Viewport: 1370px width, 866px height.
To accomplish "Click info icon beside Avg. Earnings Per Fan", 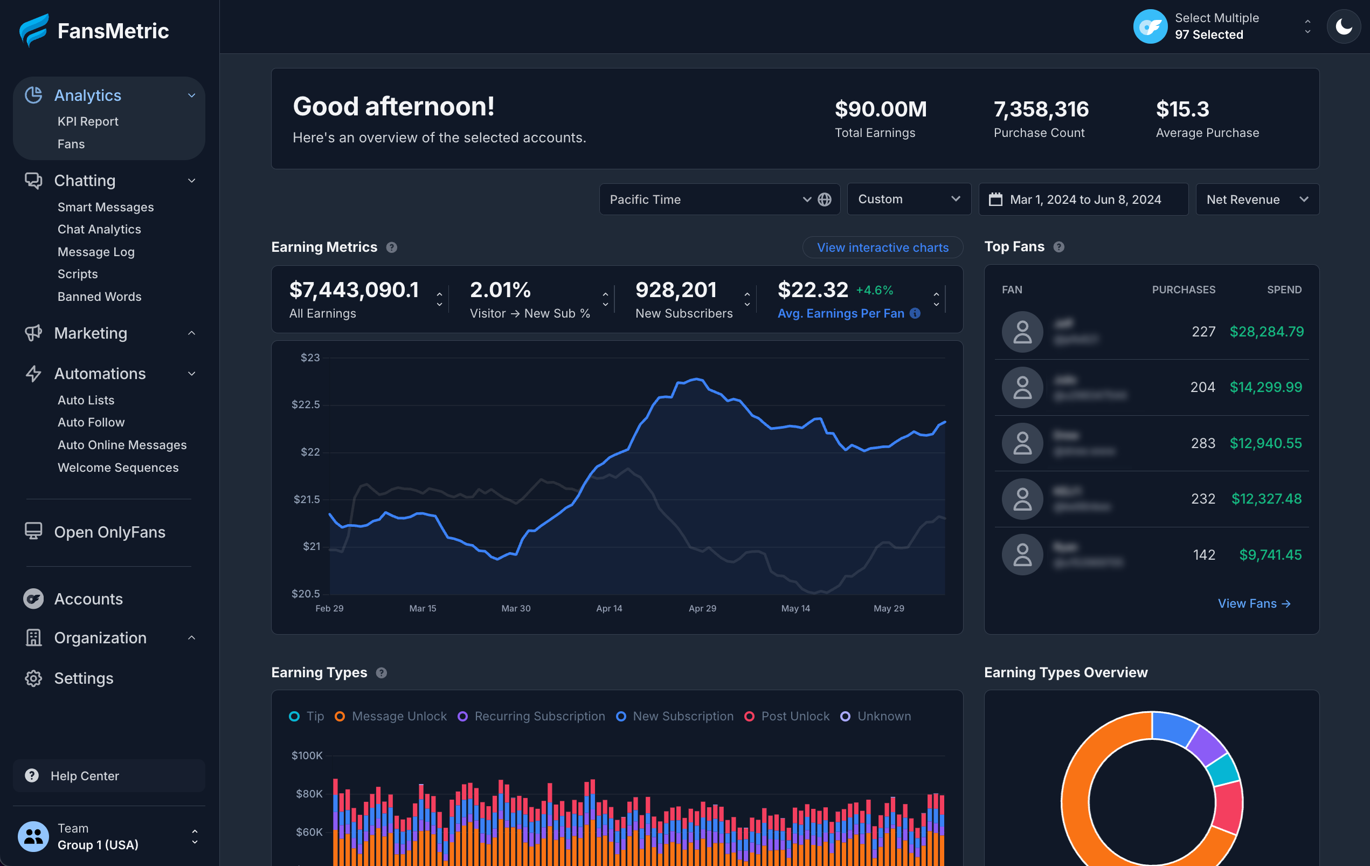I will point(915,313).
